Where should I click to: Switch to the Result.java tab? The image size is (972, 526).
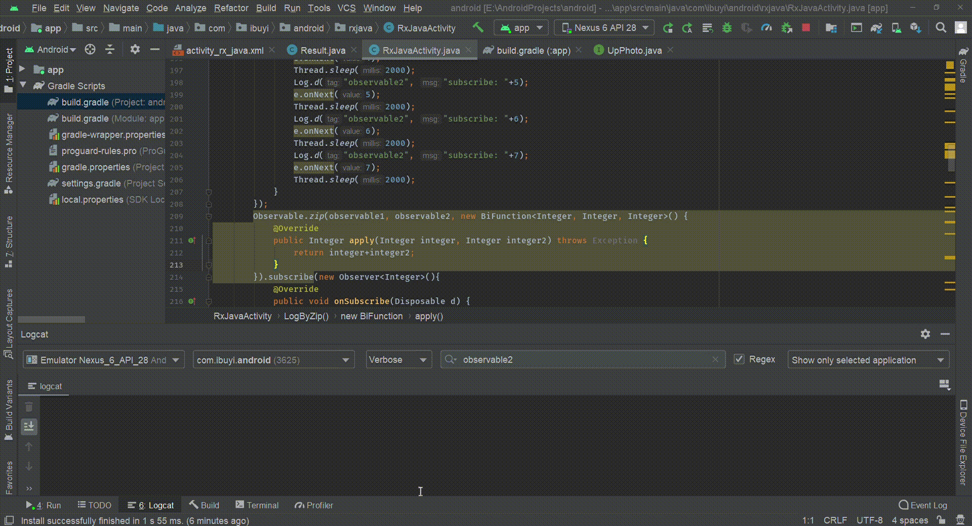tap(322, 50)
